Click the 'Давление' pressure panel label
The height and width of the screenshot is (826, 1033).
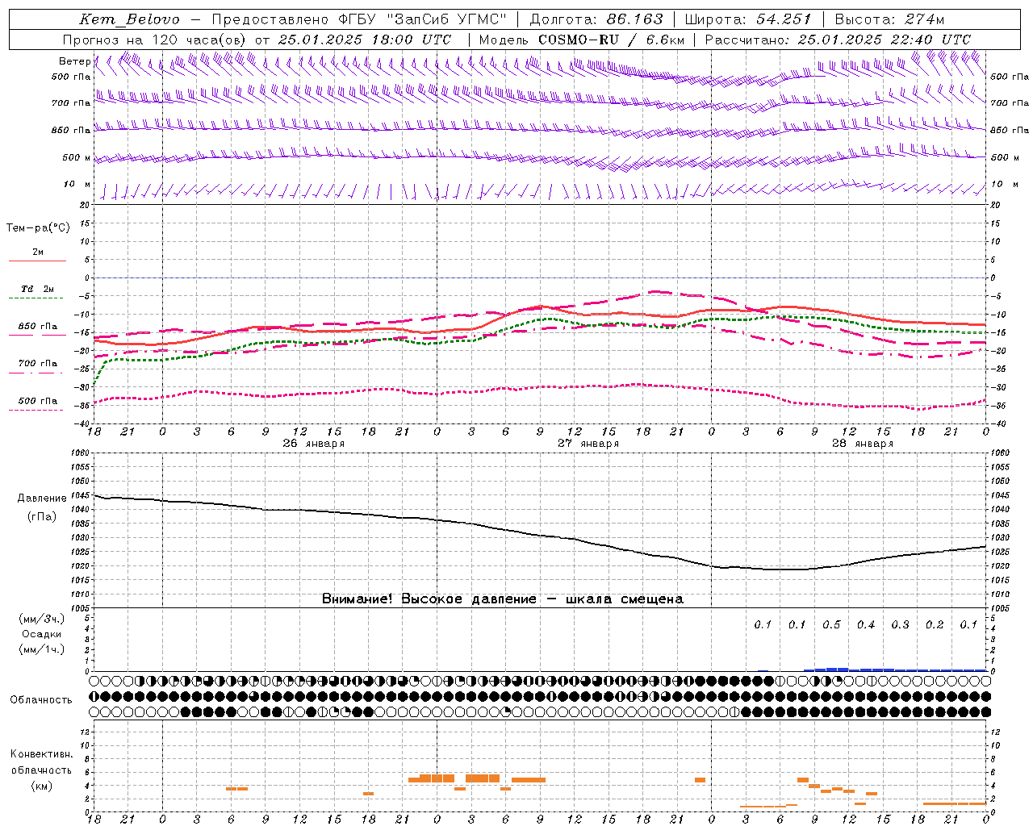42,499
